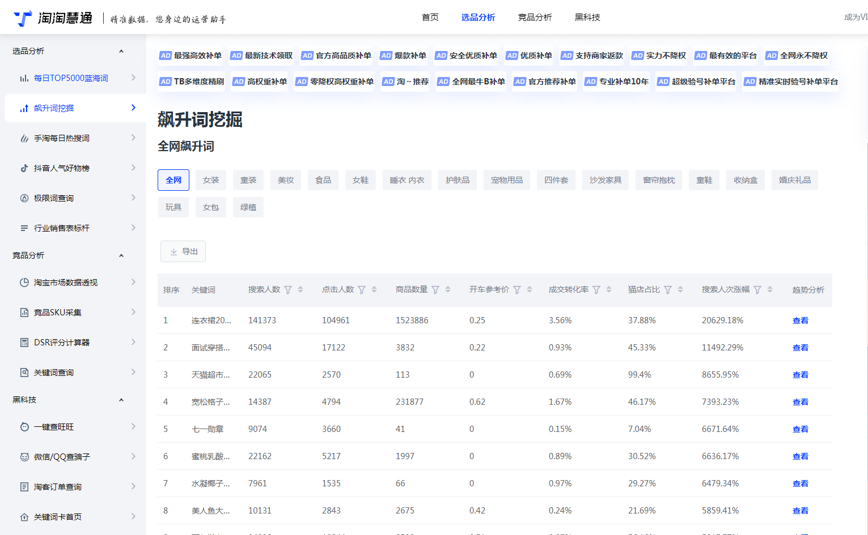Click the 微信/QQ查骗子 smiley icon
The height and width of the screenshot is (535, 868).
24,457
